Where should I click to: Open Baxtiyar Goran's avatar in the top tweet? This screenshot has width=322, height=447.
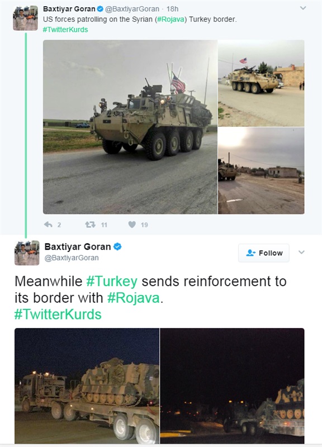[x=25, y=18]
